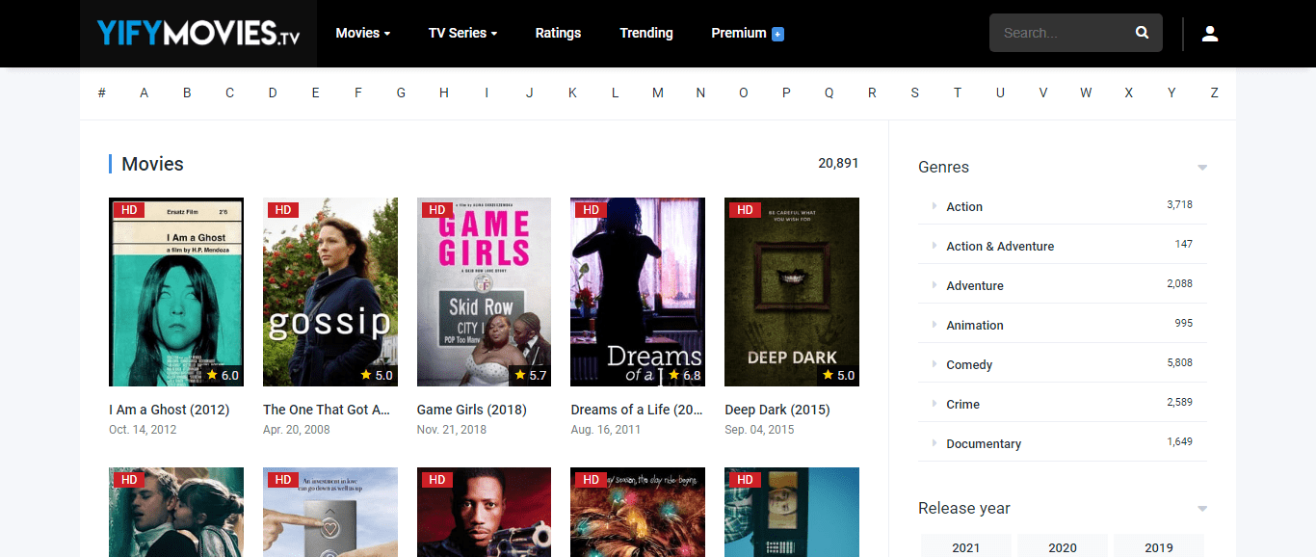Image resolution: width=1316 pixels, height=557 pixels.
Task: Click the star rating 6.0 on I Am a Ghost
Action: coord(223,375)
